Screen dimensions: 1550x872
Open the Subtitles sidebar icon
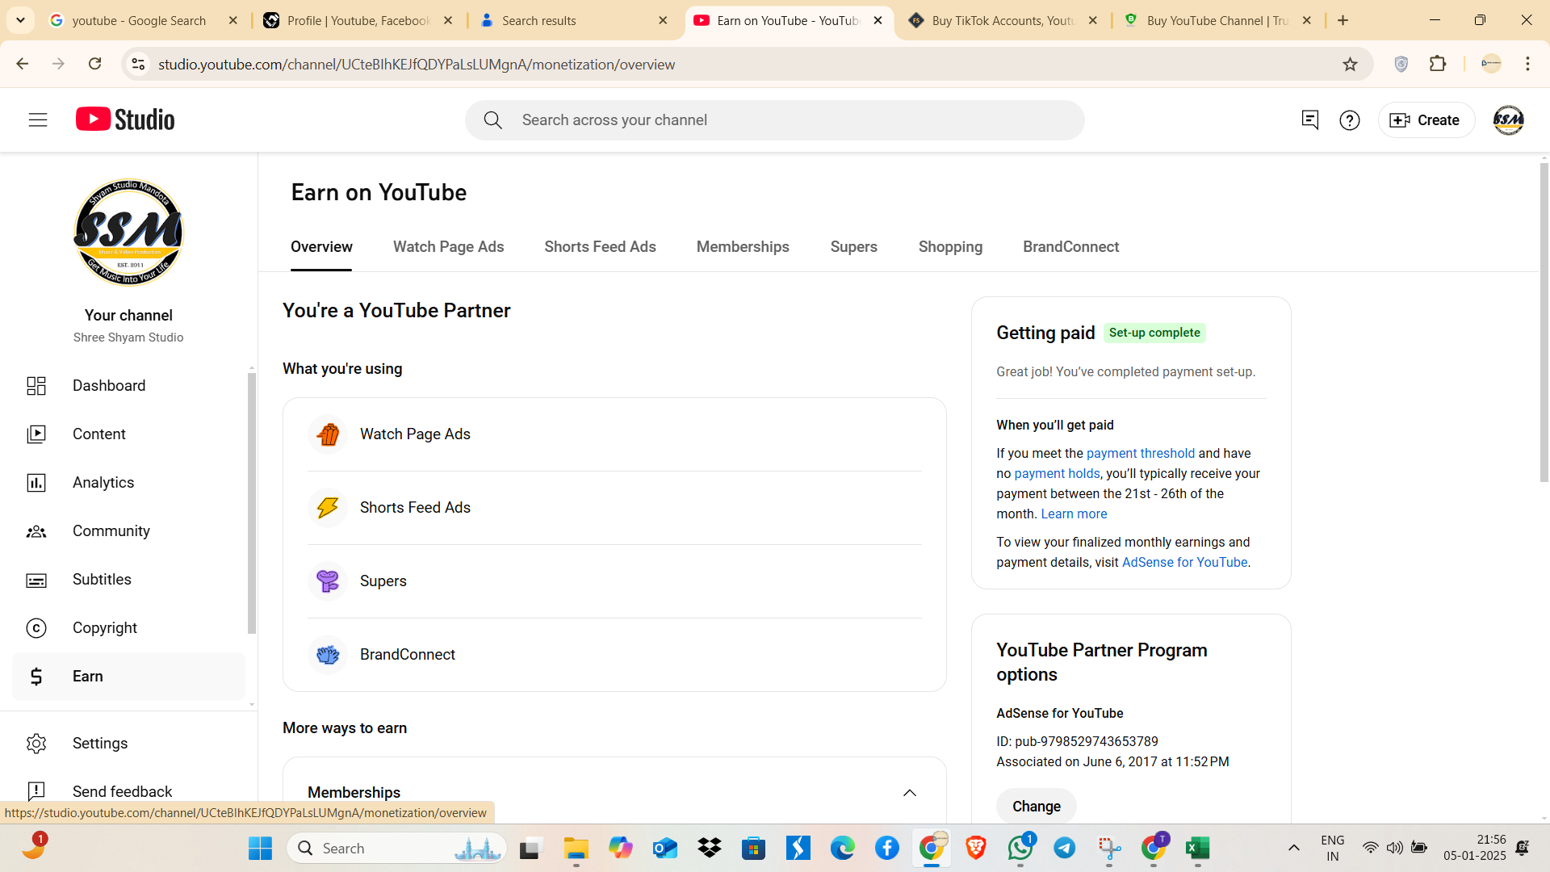tap(36, 580)
